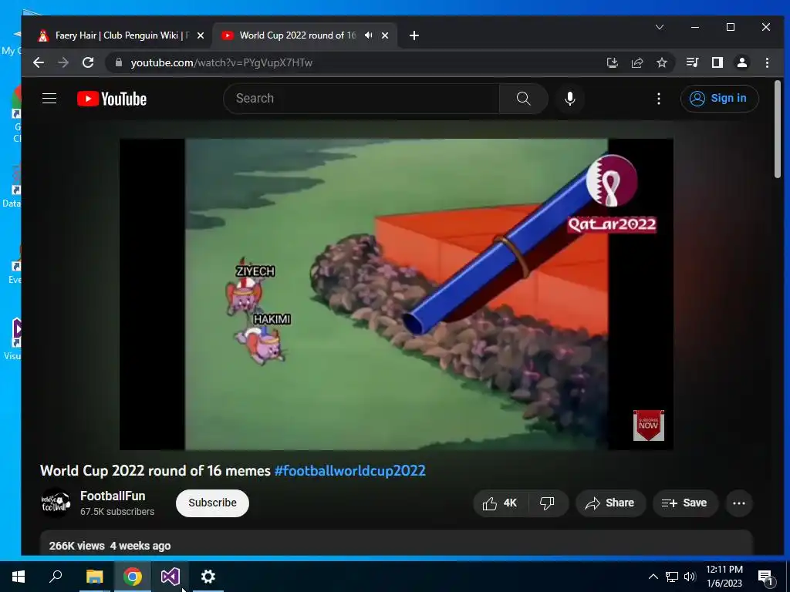Open FootballFun channel name link
Image resolution: width=790 pixels, height=592 pixels.
pyautogui.click(x=113, y=496)
